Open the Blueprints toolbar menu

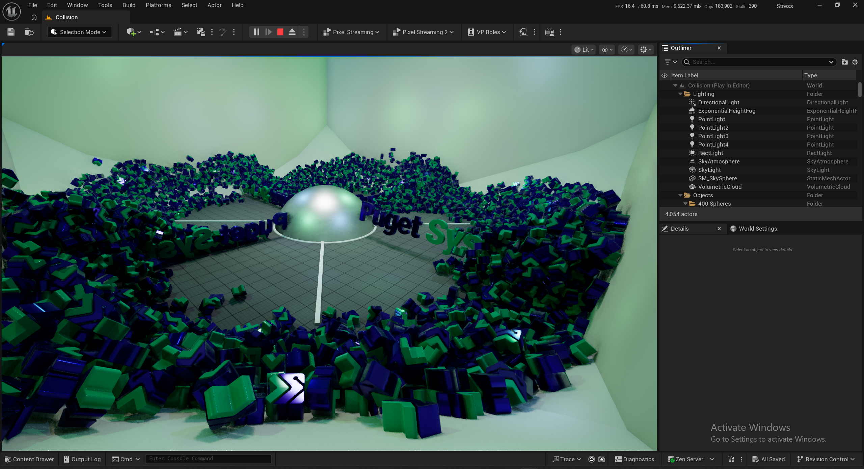pos(157,32)
